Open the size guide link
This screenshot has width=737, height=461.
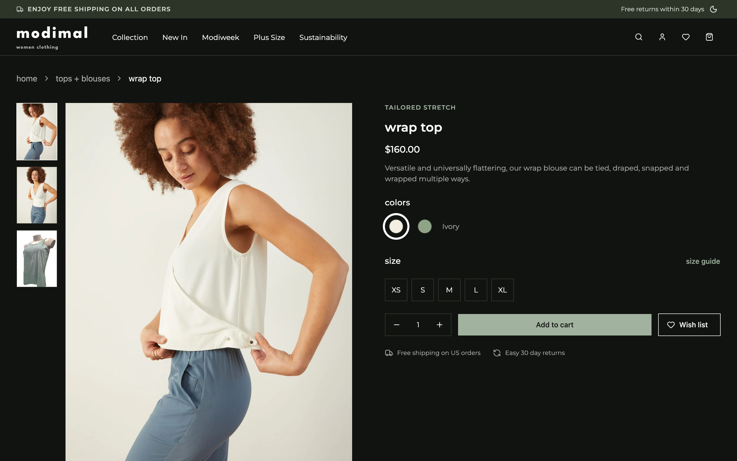(x=703, y=261)
